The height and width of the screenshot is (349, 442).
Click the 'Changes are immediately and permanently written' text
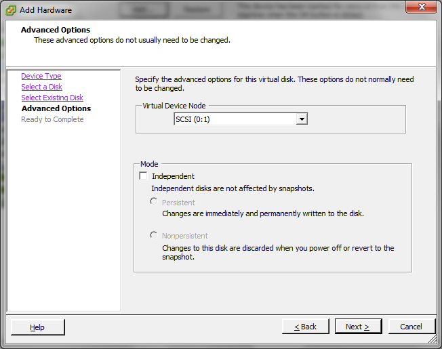point(263,213)
